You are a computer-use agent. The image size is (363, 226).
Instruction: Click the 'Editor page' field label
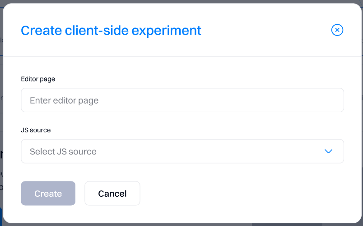click(x=38, y=79)
